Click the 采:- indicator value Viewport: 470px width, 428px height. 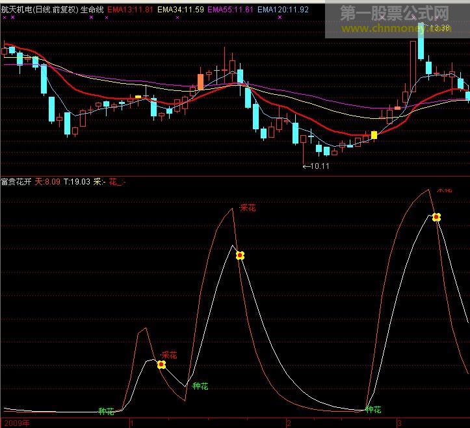(x=99, y=182)
